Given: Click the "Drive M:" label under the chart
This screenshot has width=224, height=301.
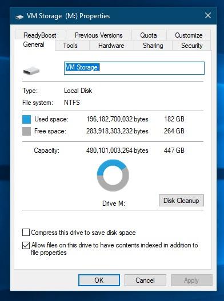Looking at the screenshot, I should click(x=114, y=204).
